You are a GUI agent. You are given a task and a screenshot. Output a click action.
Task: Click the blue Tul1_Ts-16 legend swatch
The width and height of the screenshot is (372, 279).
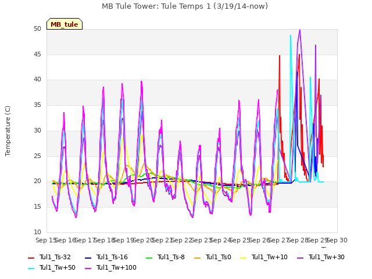click(88, 258)
